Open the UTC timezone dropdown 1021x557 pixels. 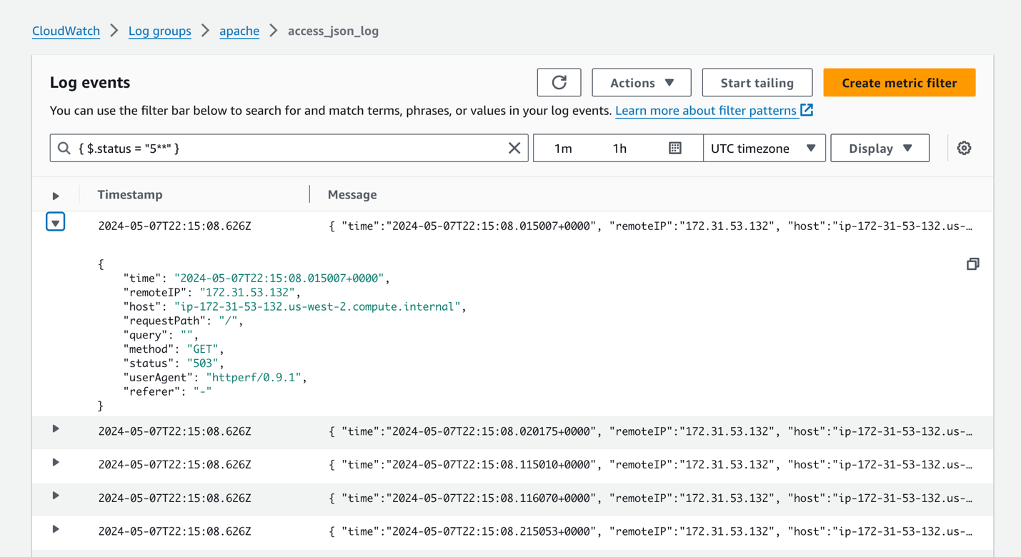coord(764,148)
